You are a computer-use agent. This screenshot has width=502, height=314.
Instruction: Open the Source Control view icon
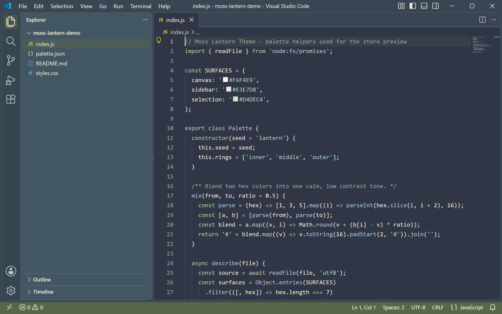11,60
